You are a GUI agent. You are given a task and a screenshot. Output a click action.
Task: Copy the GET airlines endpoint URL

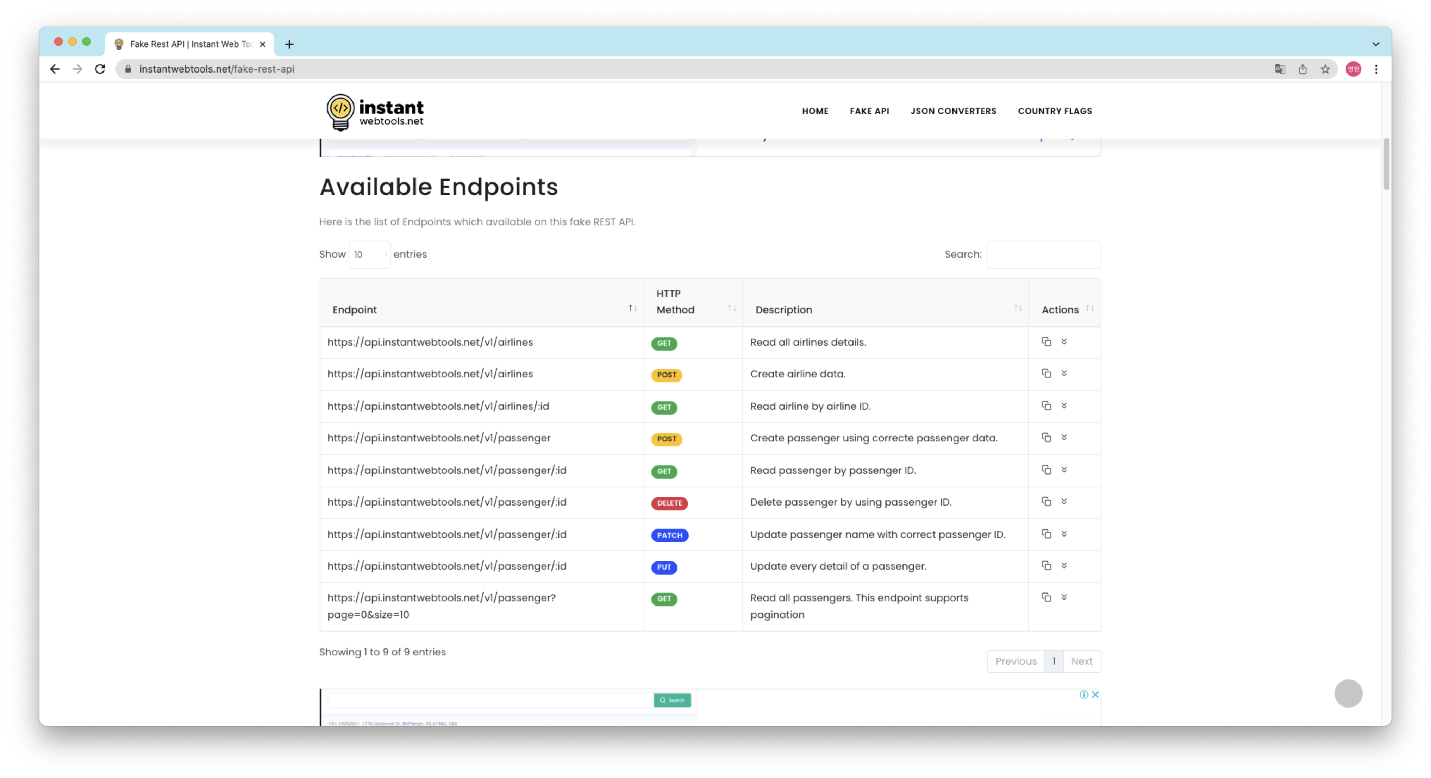[1046, 341]
